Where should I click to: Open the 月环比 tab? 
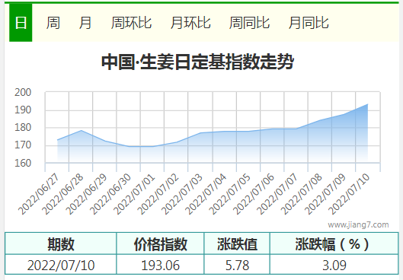pos(190,23)
